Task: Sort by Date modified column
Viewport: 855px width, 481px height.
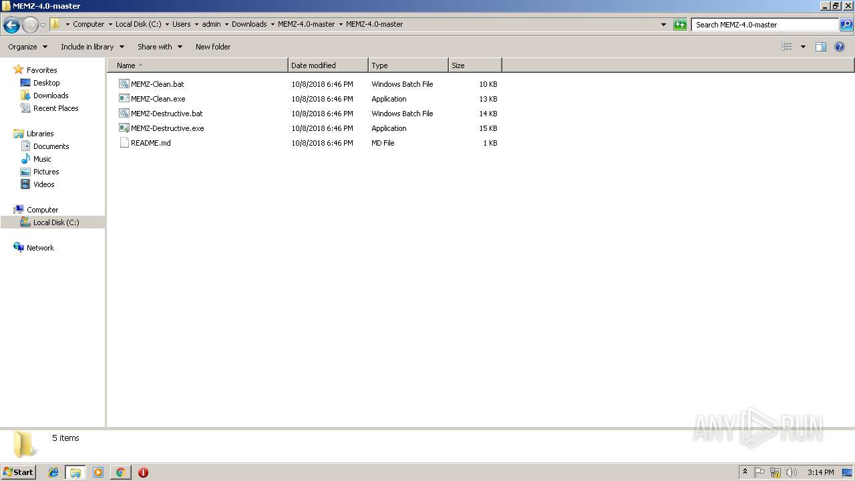Action: pyautogui.click(x=328, y=65)
